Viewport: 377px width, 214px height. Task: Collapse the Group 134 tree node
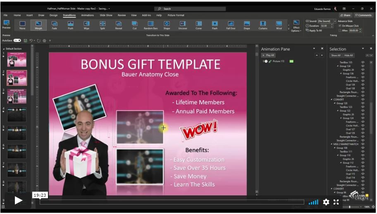338,66
